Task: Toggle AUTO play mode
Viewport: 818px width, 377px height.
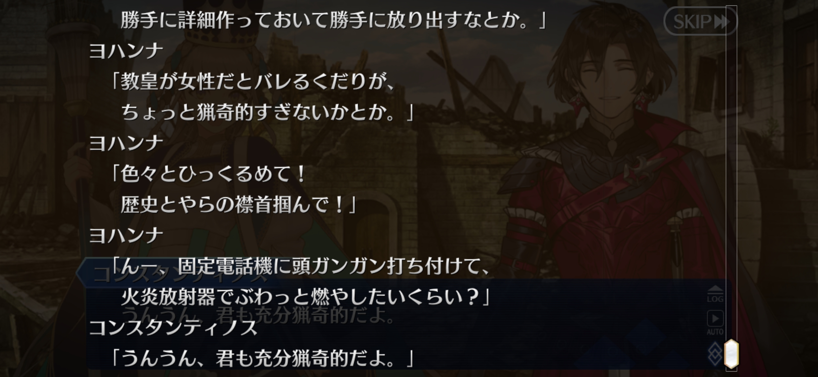Action: click(715, 323)
